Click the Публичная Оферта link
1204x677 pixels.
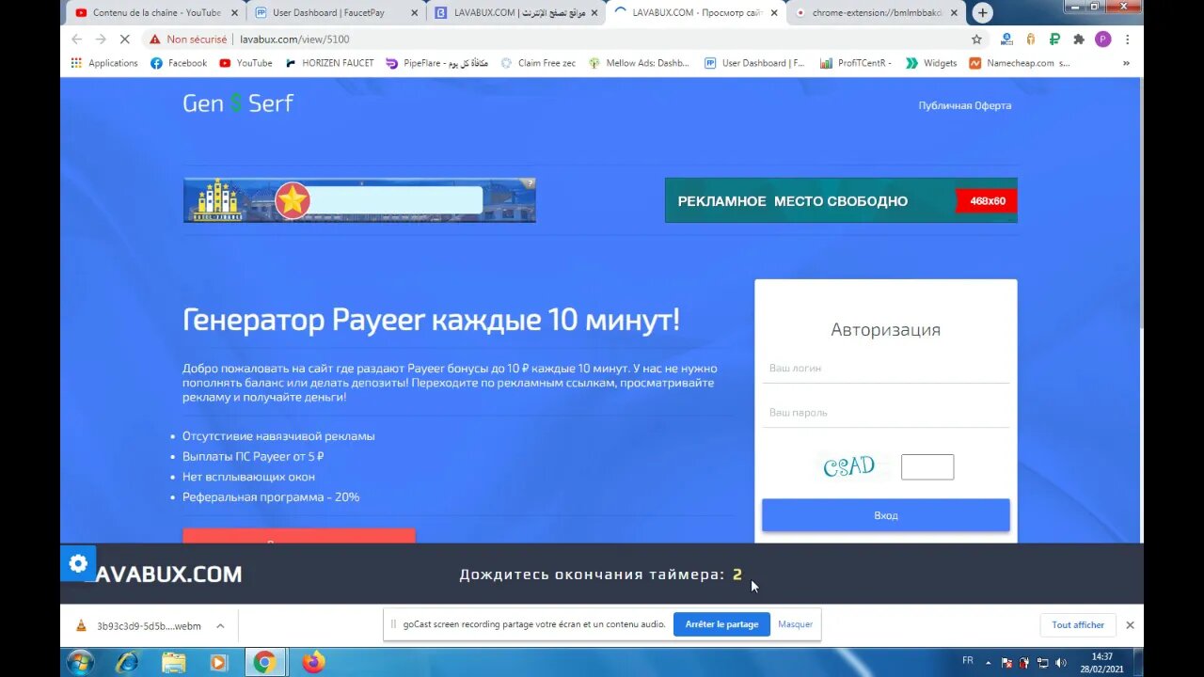(x=965, y=105)
